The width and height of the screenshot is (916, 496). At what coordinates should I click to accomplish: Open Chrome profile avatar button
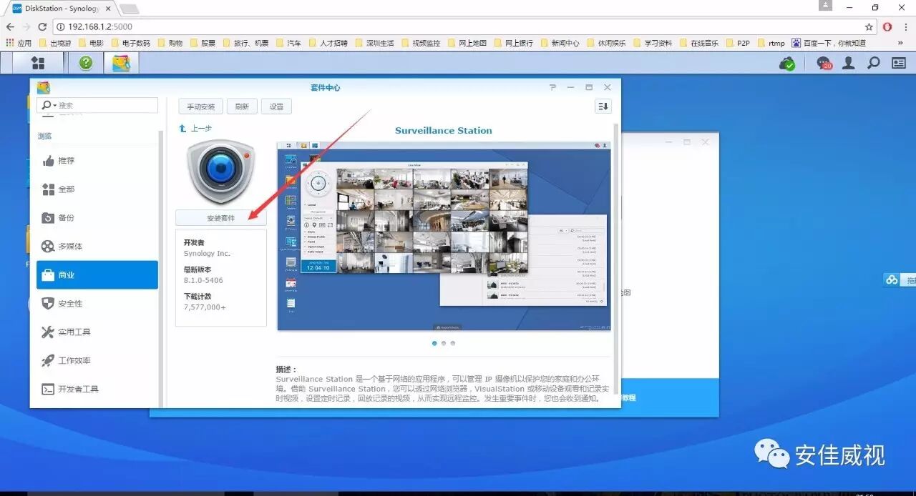tap(826, 6)
